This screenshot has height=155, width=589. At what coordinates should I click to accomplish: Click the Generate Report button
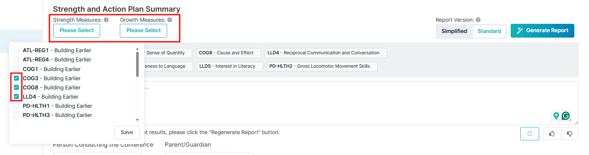(x=542, y=30)
